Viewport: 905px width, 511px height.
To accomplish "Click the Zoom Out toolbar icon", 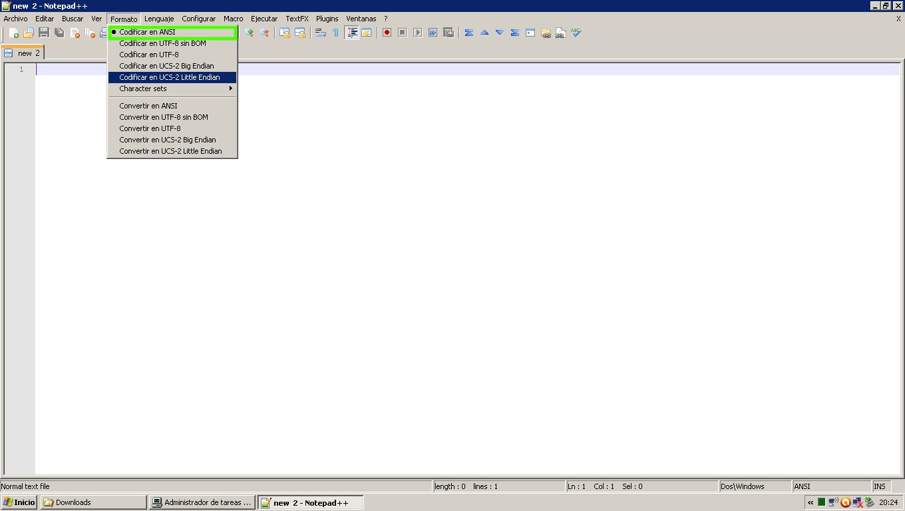I will pos(264,33).
